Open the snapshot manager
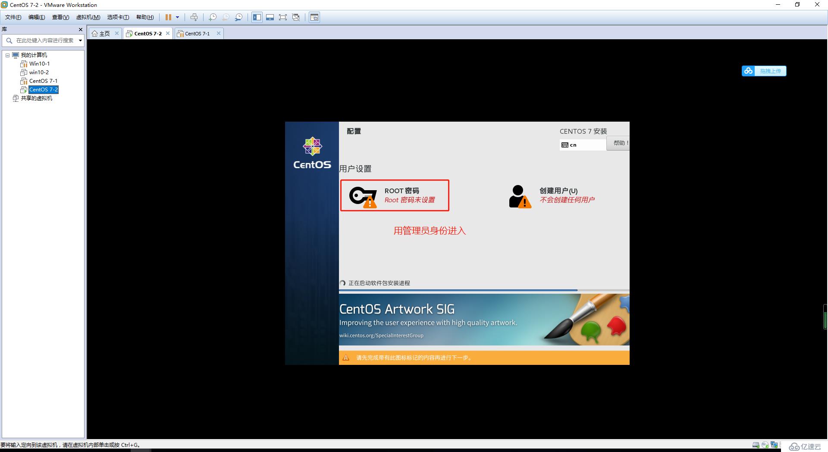The width and height of the screenshot is (828, 452). pyautogui.click(x=238, y=17)
